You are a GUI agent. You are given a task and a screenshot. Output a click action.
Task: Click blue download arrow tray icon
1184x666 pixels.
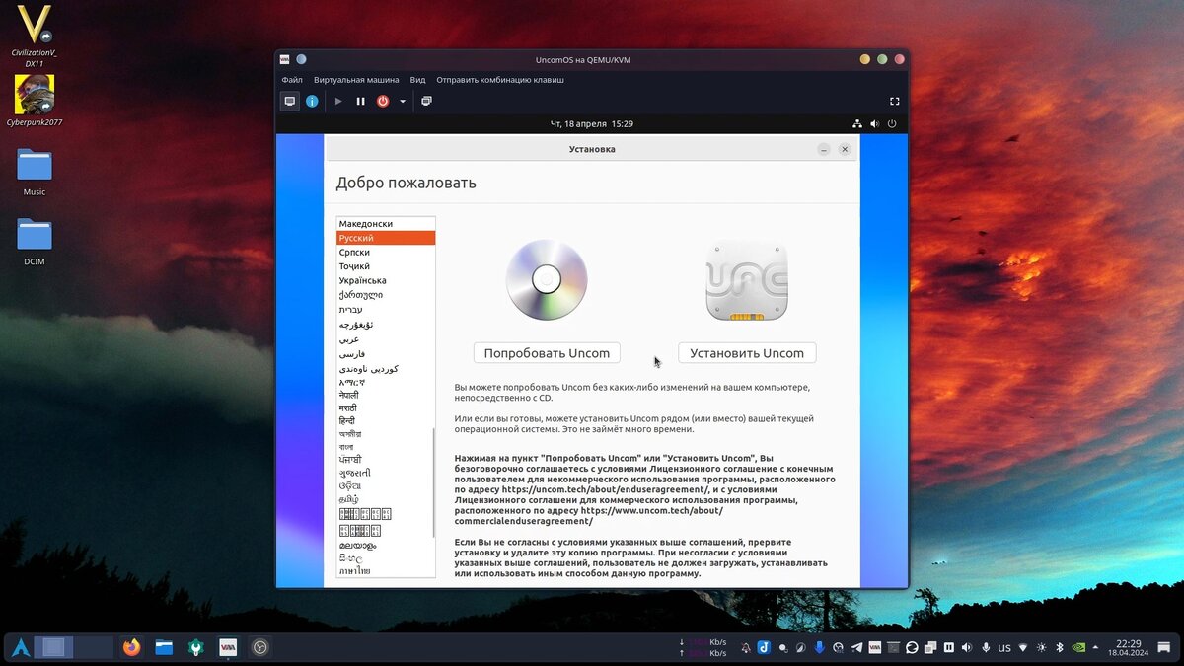(x=819, y=648)
